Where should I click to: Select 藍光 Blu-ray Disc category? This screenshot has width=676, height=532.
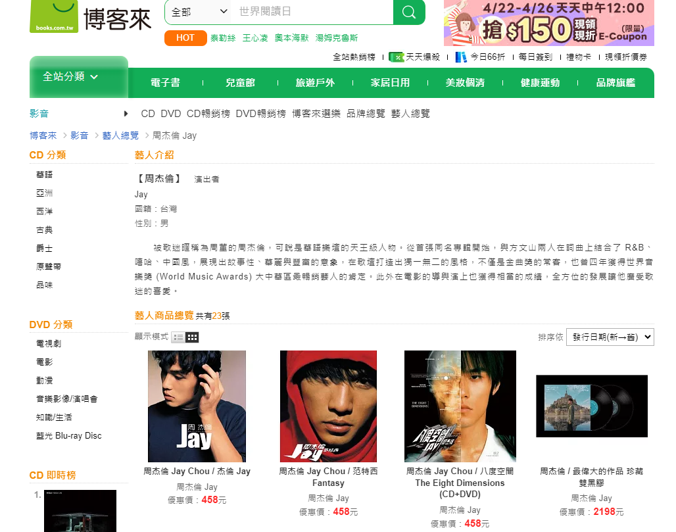(69, 436)
